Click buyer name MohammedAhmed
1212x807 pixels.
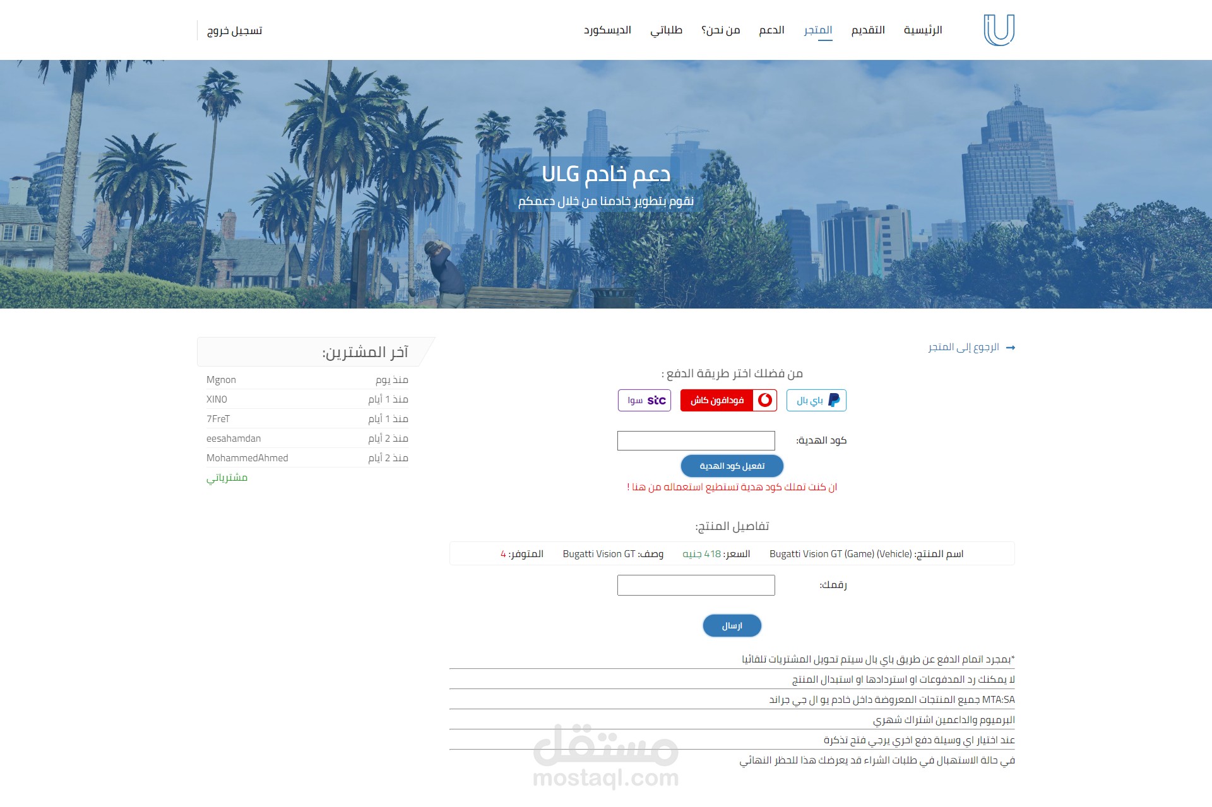(247, 458)
